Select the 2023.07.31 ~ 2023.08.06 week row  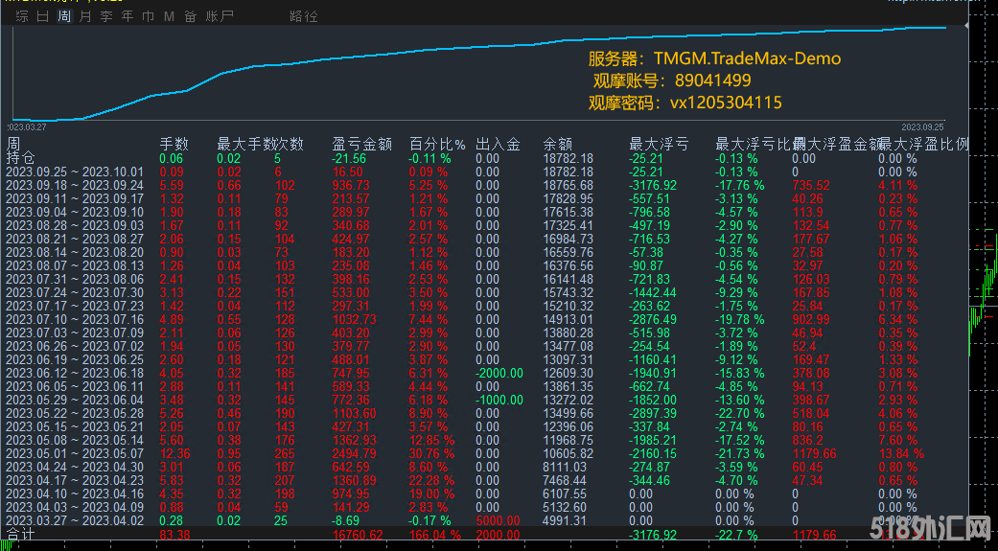[461, 279]
